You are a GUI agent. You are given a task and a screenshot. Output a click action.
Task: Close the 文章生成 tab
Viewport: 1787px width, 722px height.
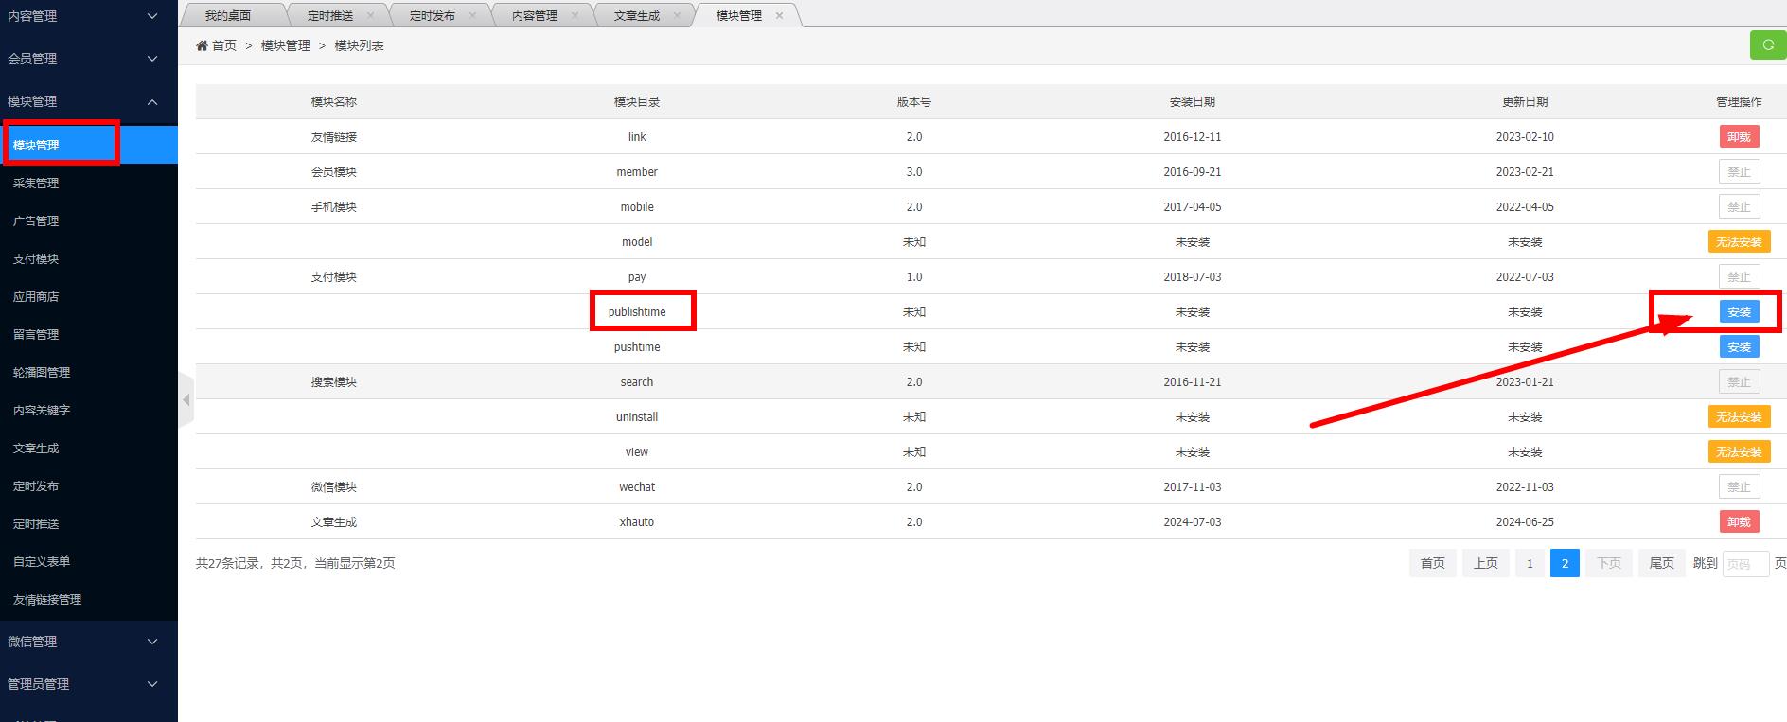point(677,15)
